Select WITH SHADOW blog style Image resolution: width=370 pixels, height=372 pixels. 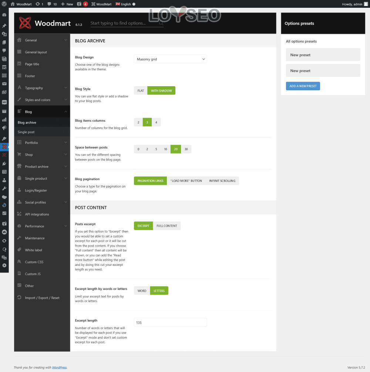coord(161,91)
